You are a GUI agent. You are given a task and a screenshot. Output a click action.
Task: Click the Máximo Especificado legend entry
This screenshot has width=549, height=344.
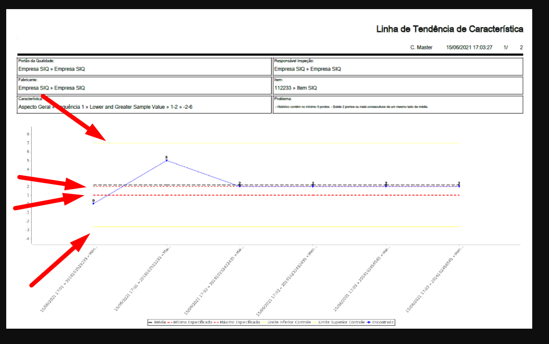[237, 322]
